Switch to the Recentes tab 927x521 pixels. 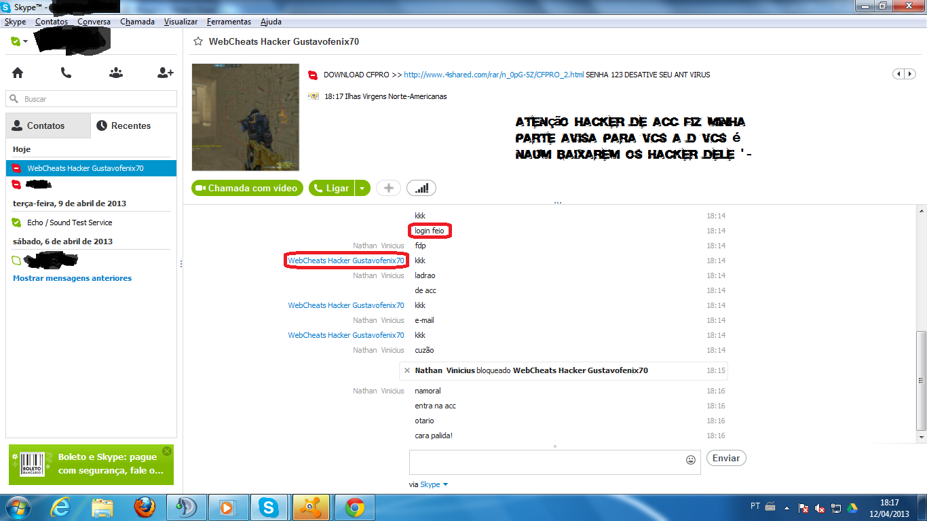[133, 126]
